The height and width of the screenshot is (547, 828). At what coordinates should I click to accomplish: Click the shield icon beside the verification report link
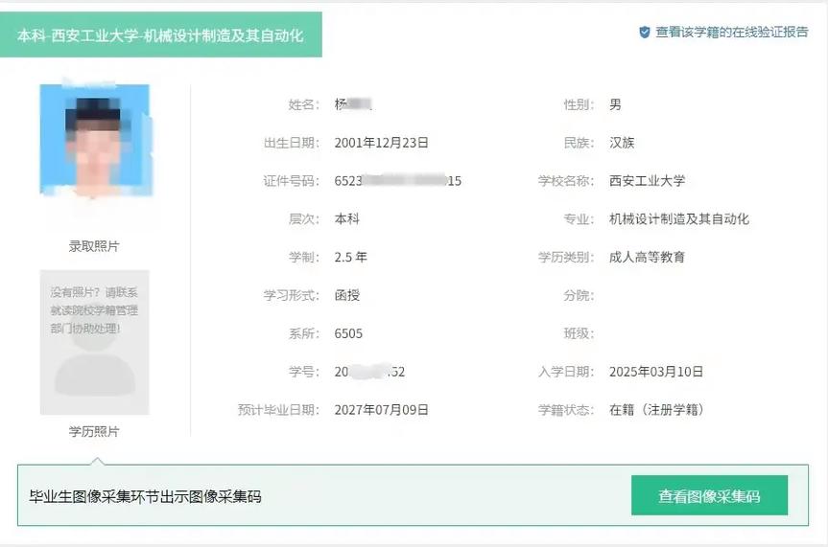(x=644, y=33)
